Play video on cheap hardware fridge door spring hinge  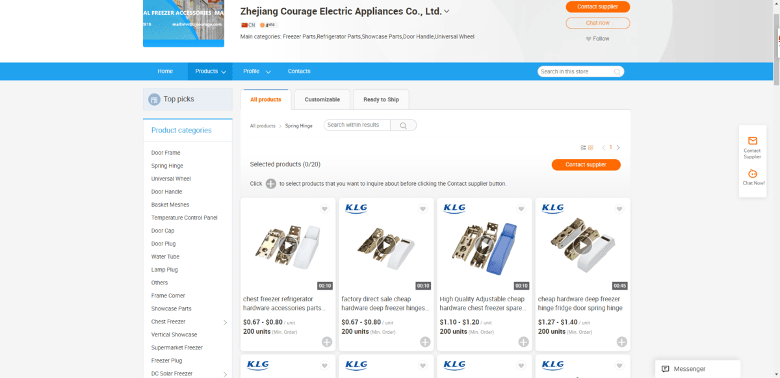pos(583,246)
